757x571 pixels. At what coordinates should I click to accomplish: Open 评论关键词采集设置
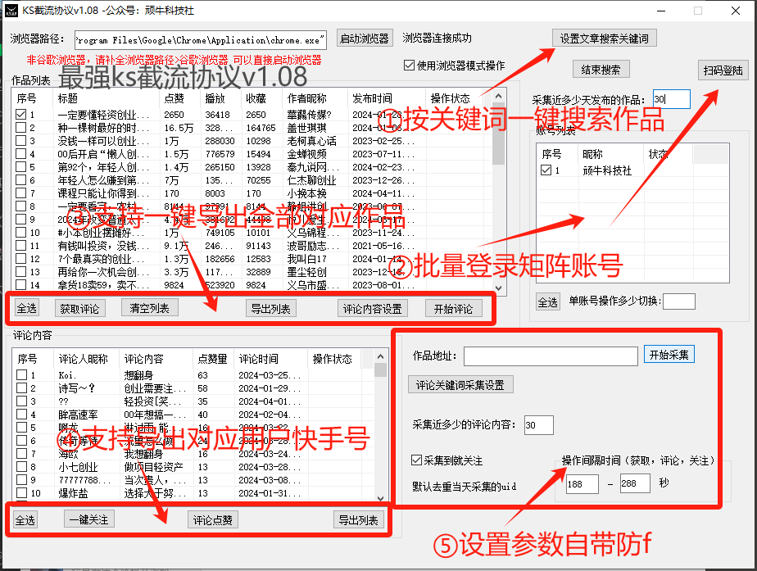[460, 385]
